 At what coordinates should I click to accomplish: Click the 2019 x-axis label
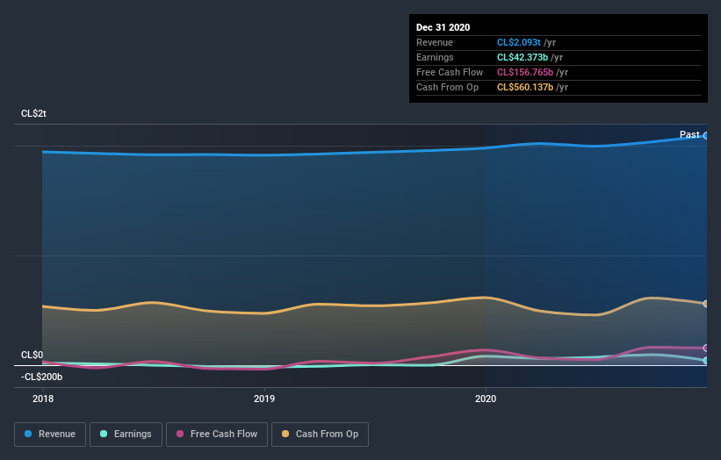click(x=264, y=399)
